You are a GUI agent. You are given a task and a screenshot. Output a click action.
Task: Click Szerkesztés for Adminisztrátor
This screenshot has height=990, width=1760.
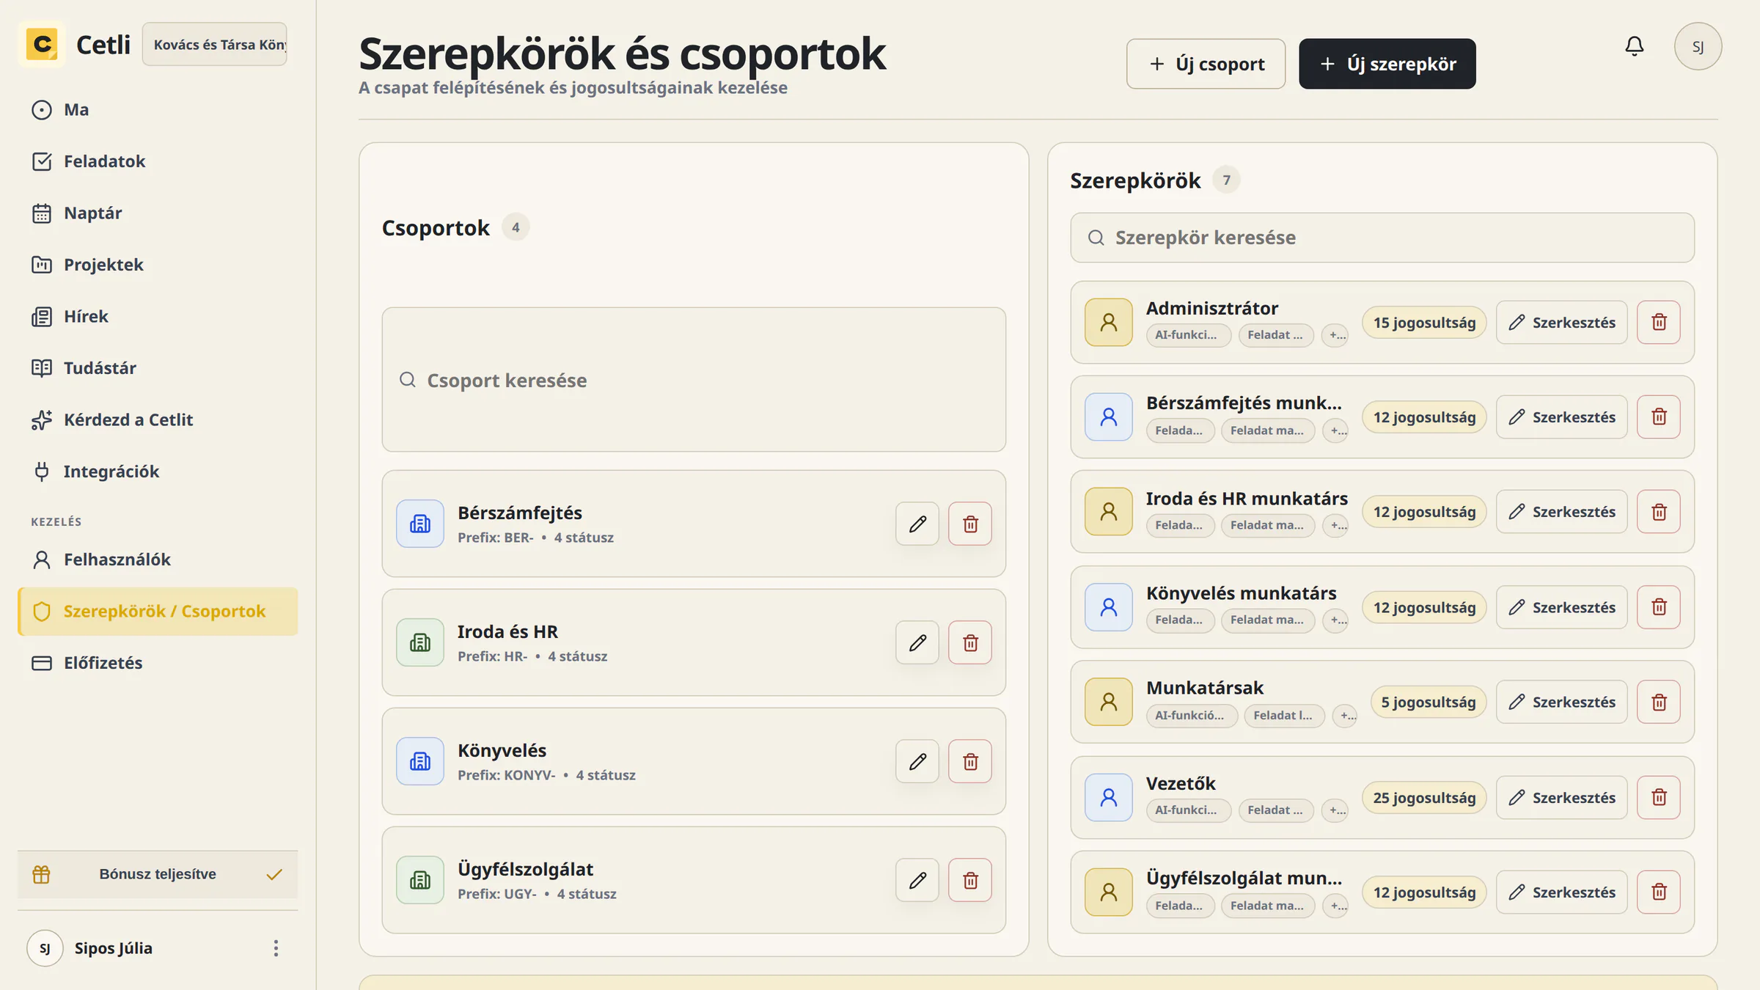1561,322
